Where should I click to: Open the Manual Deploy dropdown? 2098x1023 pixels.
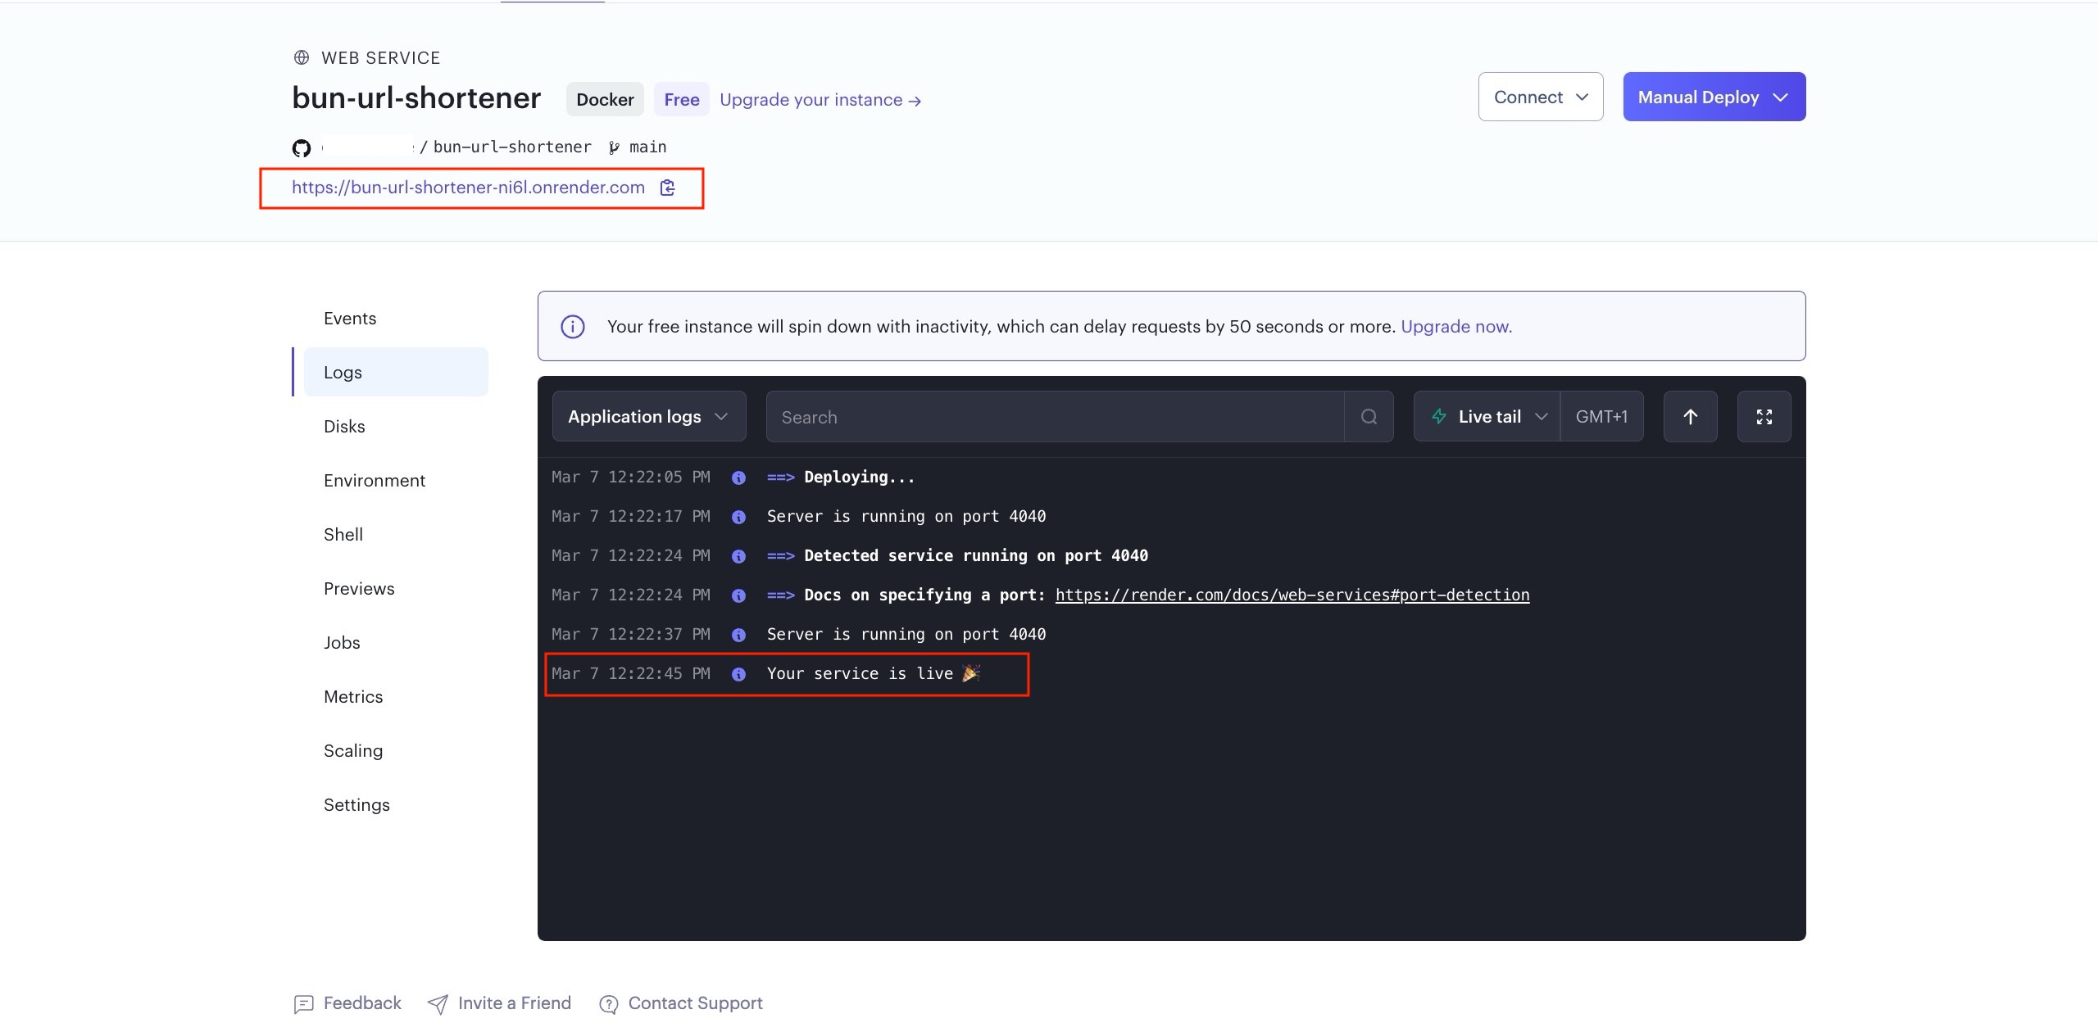[x=1714, y=97]
